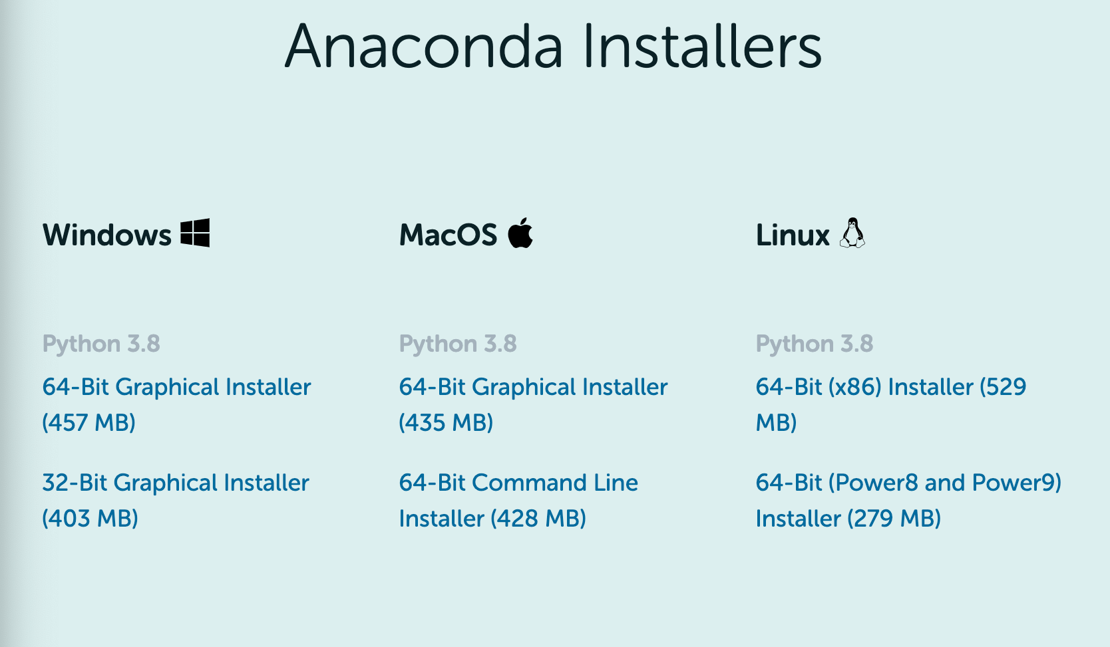The height and width of the screenshot is (647, 1110).
Task: Click the Linux penguin icon
Action: pos(852,233)
